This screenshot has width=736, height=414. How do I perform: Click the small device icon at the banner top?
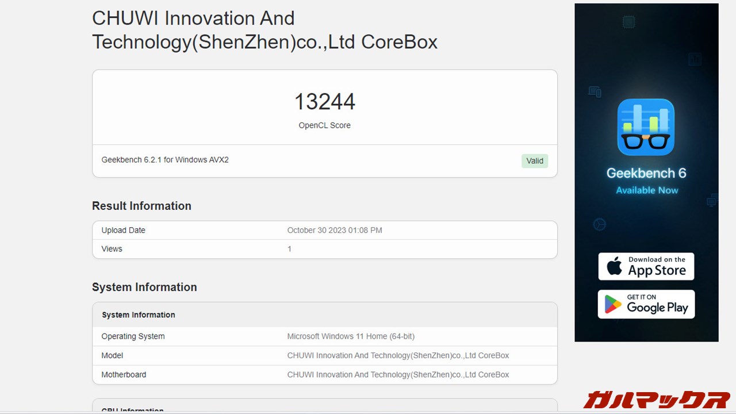628,22
